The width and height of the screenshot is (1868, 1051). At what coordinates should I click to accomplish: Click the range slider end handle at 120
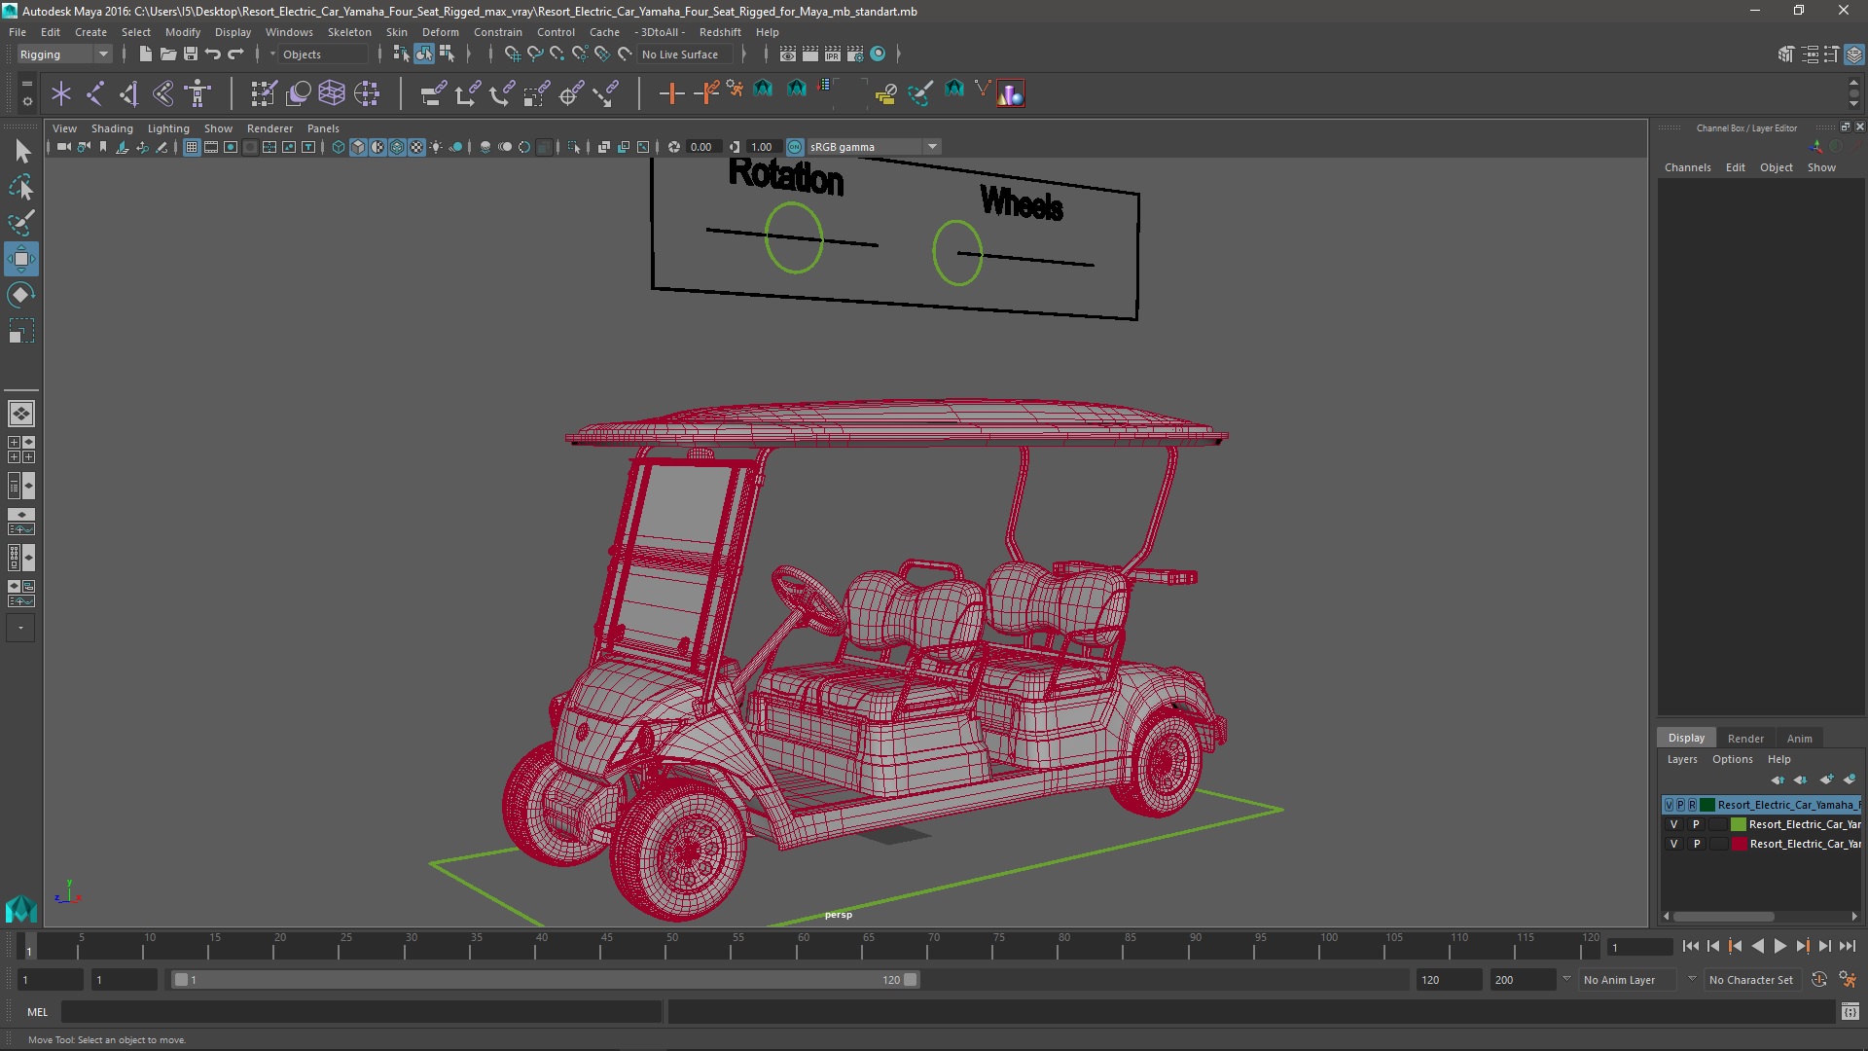coord(911,980)
